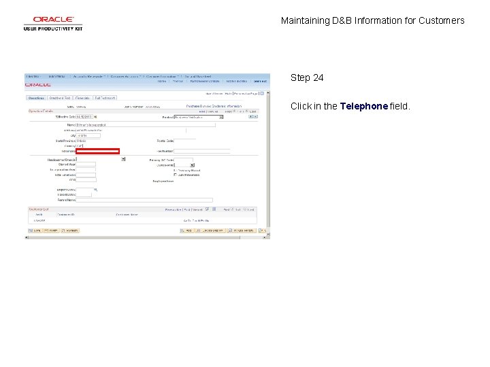490x367 pixels.
Task: Open the MultiChannel Console link
Action: [205, 81]
